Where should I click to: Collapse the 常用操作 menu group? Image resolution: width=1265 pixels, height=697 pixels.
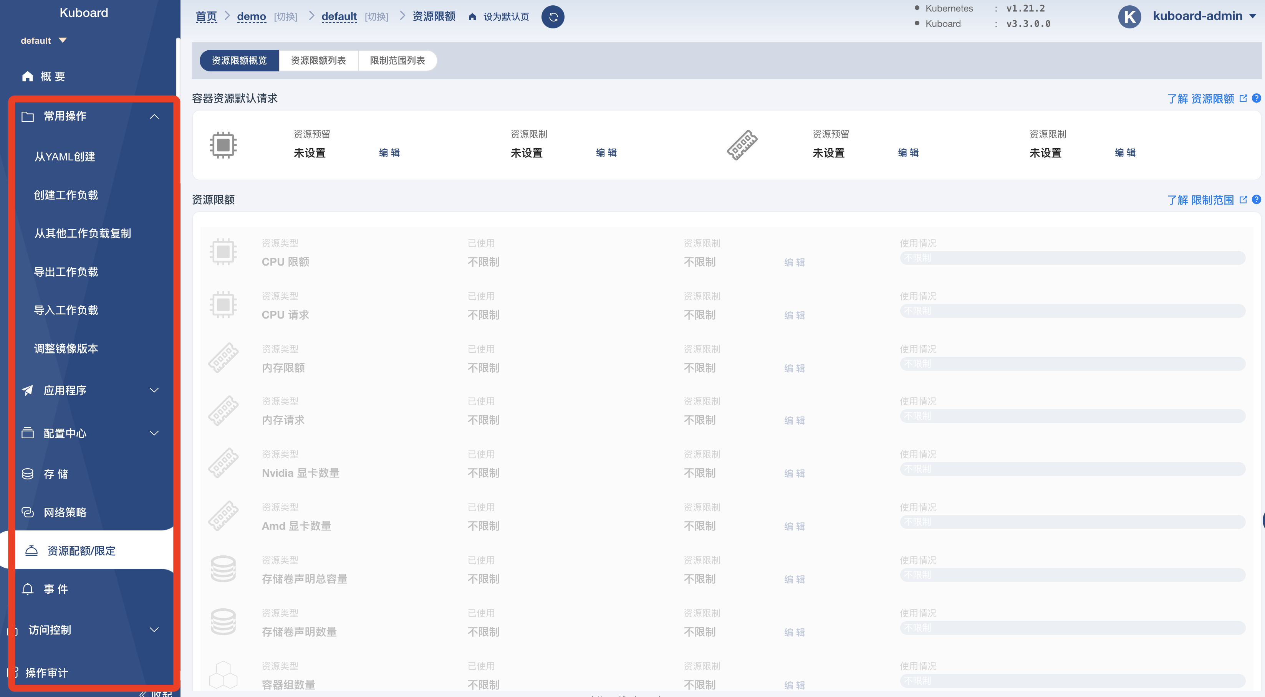point(154,116)
